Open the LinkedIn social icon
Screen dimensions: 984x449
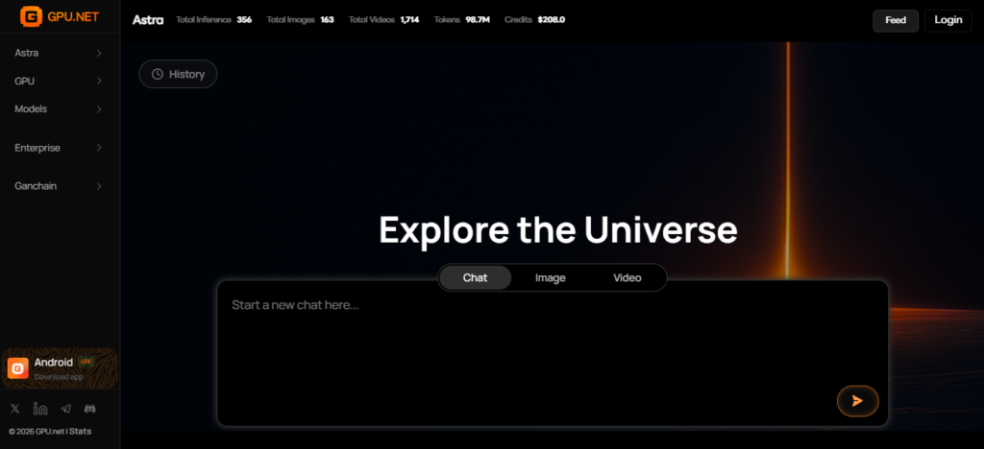pyautogui.click(x=40, y=410)
